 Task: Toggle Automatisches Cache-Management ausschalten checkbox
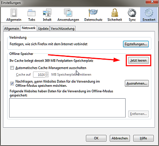(x=12, y=68)
